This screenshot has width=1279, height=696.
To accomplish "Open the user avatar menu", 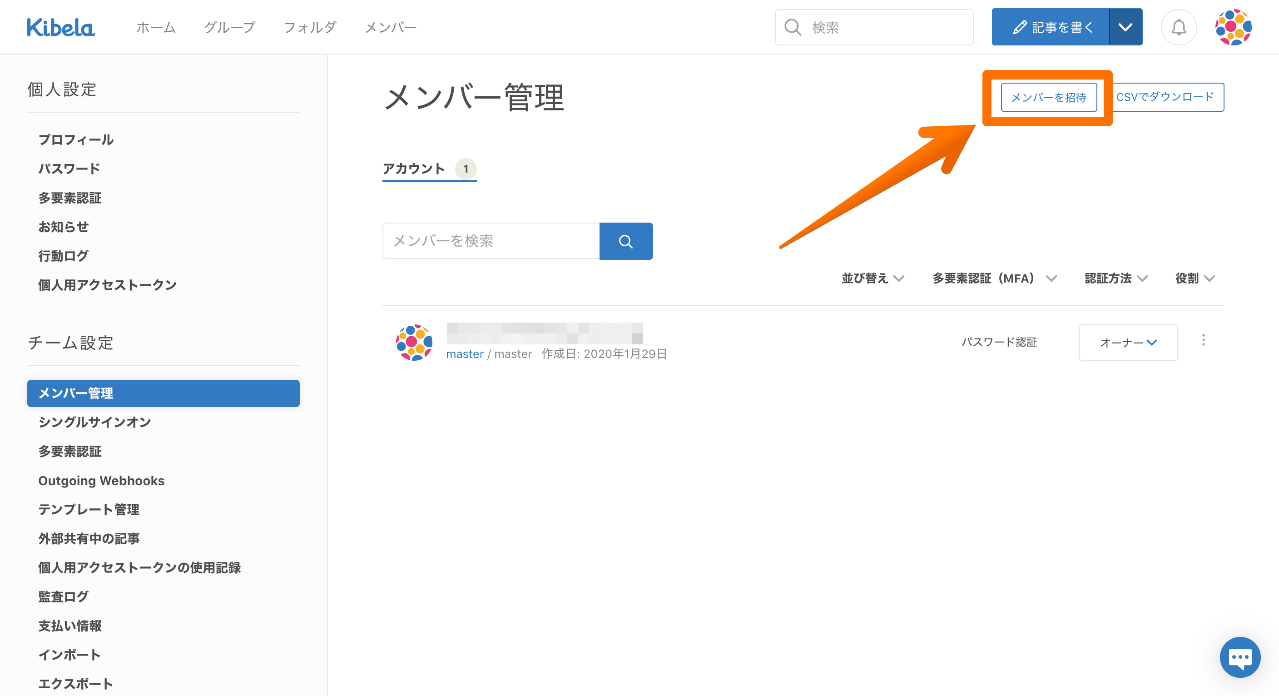I will 1233,27.
